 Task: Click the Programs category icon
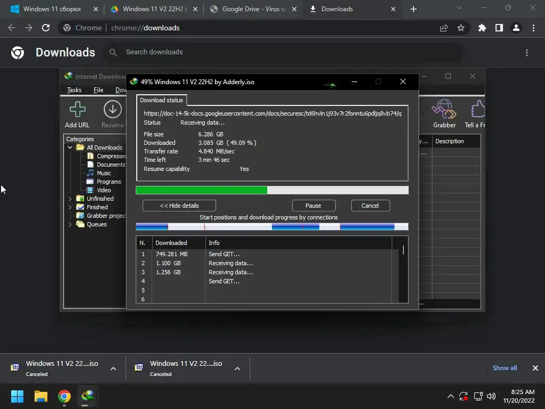coord(90,182)
